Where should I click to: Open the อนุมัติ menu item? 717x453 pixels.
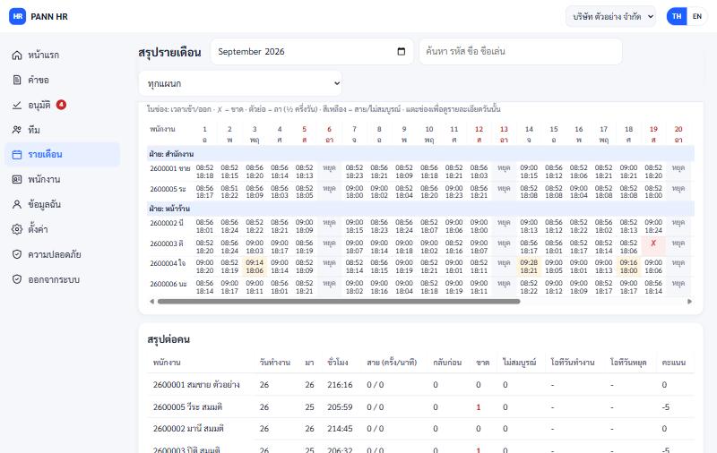pos(63,105)
